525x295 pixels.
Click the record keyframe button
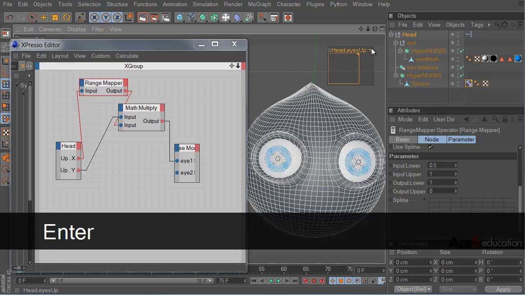[306, 281]
